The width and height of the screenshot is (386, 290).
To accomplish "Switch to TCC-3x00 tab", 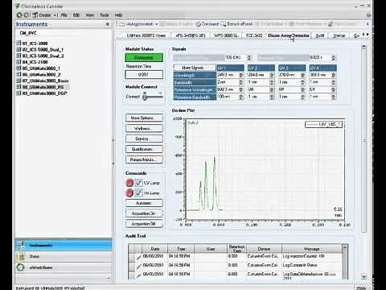I will 254,35.
